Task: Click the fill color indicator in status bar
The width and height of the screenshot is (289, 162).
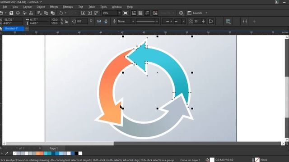Action: click(x=212, y=160)
